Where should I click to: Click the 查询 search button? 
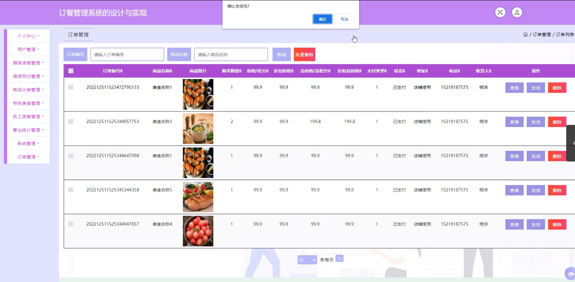(x=282, y=55)
